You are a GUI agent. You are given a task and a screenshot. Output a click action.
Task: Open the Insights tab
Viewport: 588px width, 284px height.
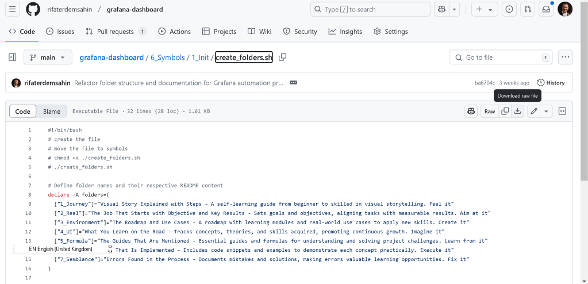(x=345, y=32)
